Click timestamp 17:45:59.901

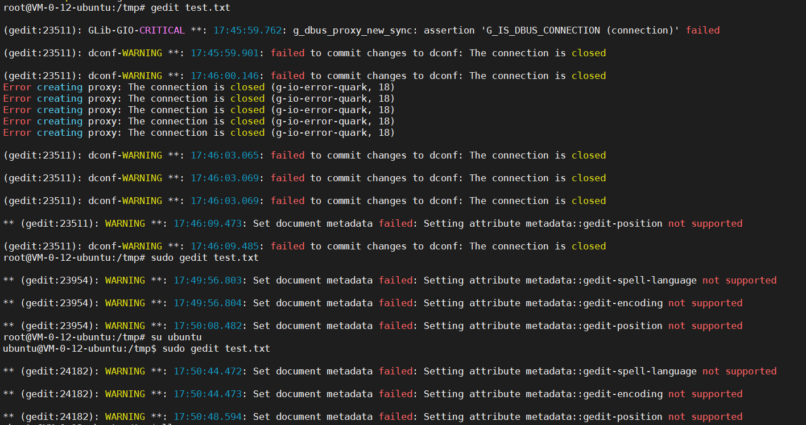point(225,53)
